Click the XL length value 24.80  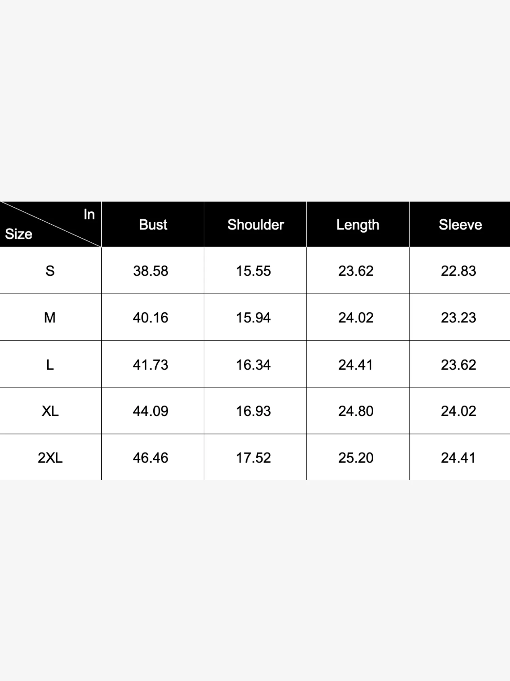[x=356, y=411]
